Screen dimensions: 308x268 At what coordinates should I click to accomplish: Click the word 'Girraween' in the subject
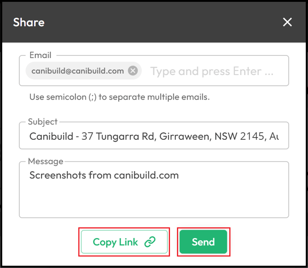(x=185, y=136)
